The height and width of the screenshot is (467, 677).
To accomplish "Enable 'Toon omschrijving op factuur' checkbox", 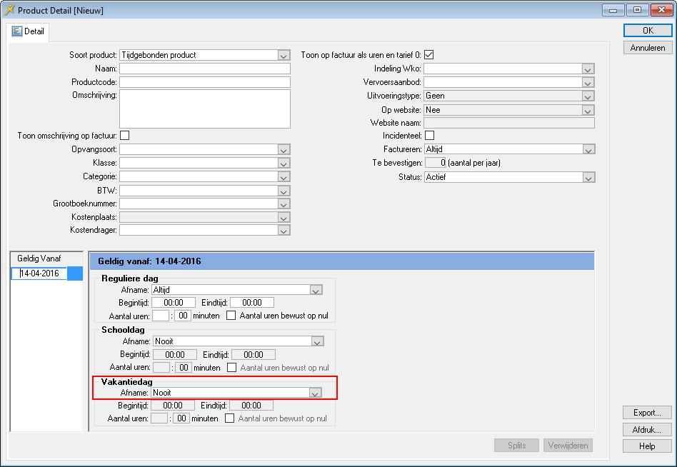I will [x=124, y=136].
